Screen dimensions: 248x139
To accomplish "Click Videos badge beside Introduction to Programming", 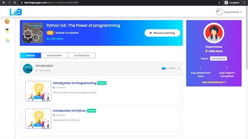I will [x=102, y=83].
